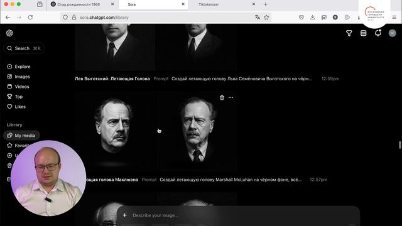Click the tab overview icon left of tabs
The image size is (402, 226).
[x=40, y=4]
